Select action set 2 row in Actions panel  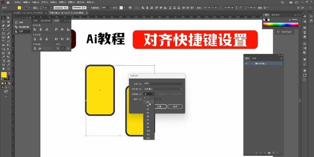pos(263,64)
